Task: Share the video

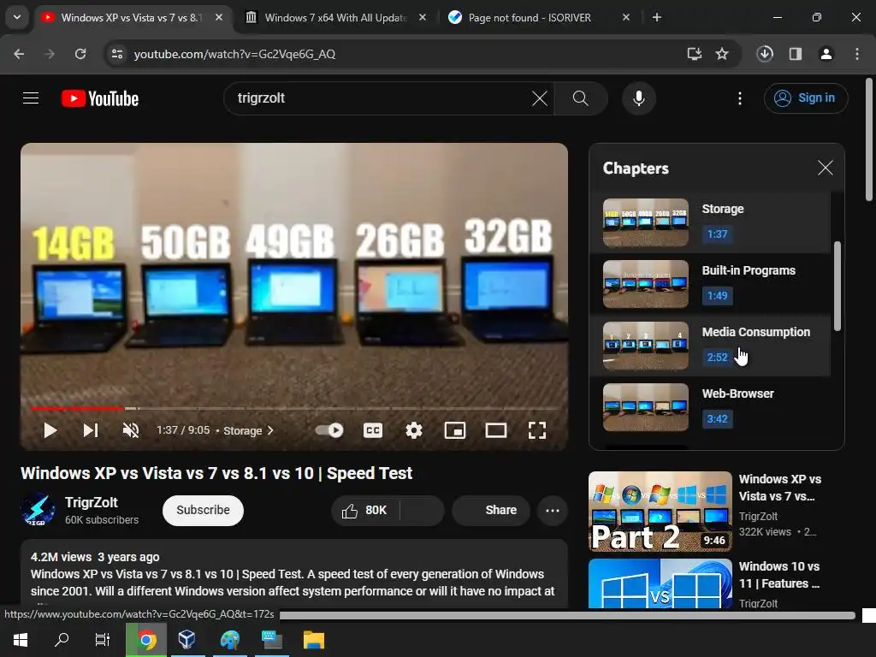Action: point(491,510)
